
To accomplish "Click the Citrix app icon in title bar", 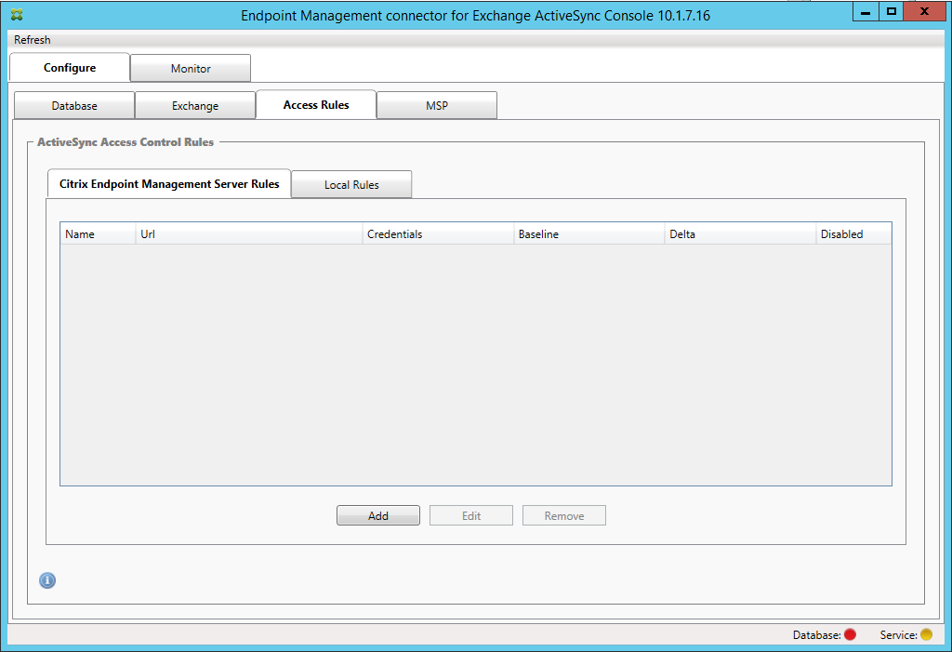I will pyautogui.click(x=17, y=15).
